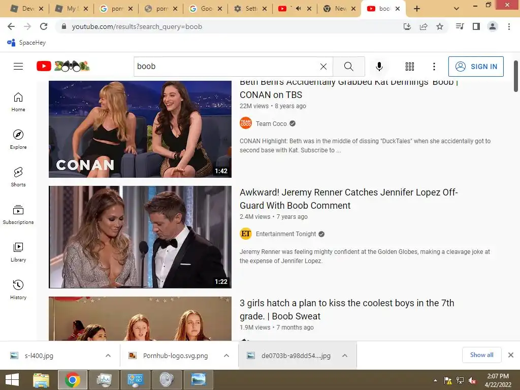Click the Entertainment Tonight ET avatar
Viewport: 520px width, 390px height.
coord(246,234)
